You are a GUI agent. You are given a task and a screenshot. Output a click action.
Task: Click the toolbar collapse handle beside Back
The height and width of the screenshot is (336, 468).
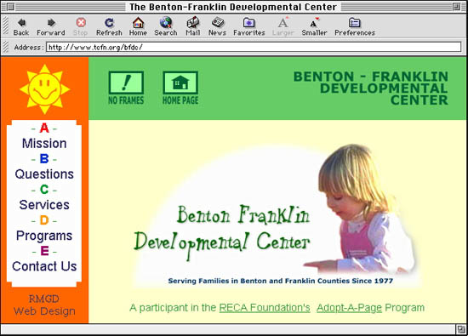5,26
